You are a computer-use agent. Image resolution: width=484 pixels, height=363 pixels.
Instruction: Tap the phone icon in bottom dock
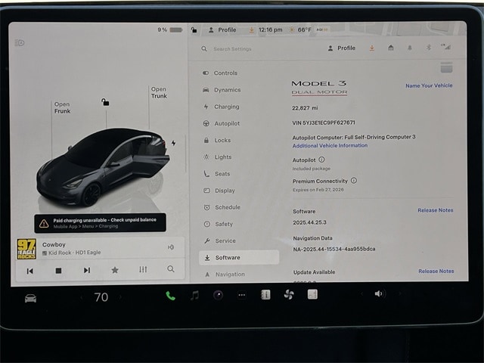click(170, 296)
